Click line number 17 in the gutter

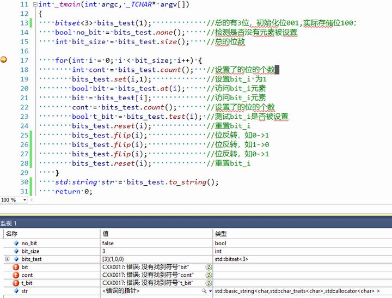tap(24, 60)
